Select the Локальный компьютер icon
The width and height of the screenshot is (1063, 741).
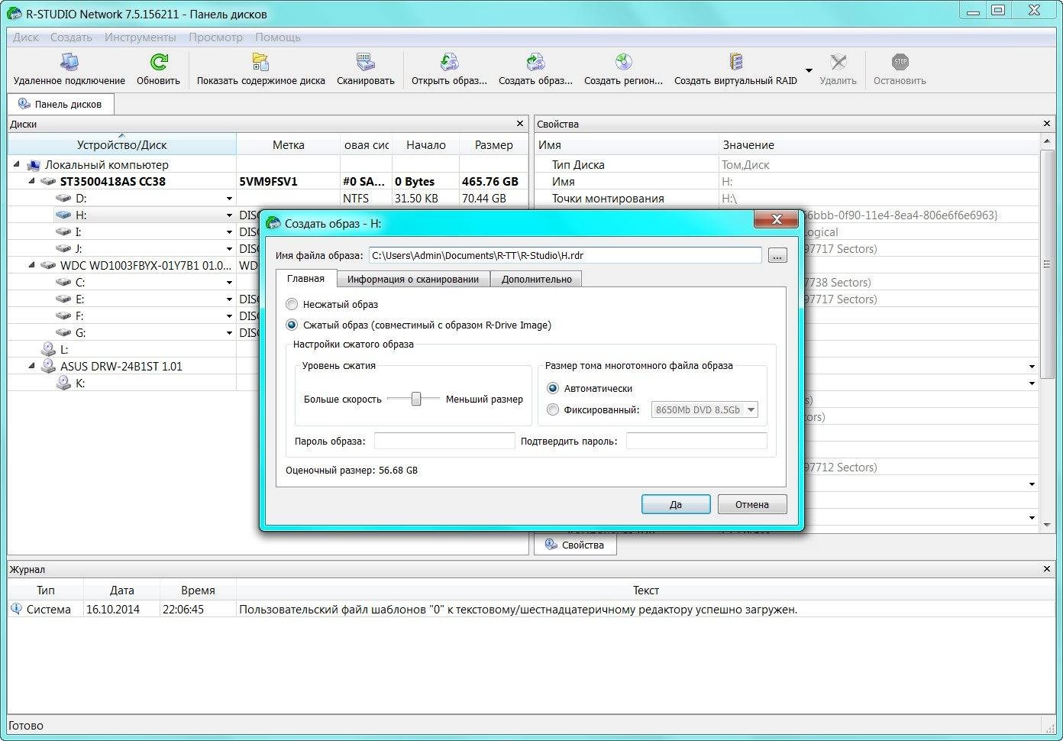click(x=33, y=165)
